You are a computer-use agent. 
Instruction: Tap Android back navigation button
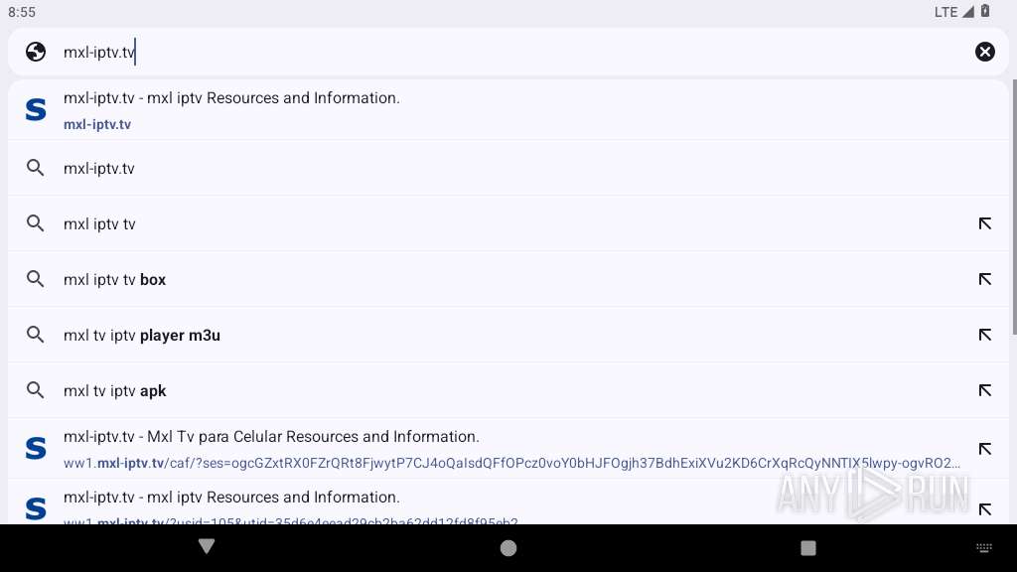click(207, 547)
